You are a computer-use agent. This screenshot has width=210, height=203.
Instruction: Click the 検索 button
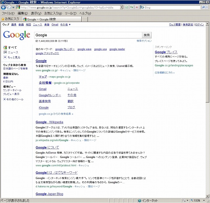pyautogui.click(x=147, y=35)
